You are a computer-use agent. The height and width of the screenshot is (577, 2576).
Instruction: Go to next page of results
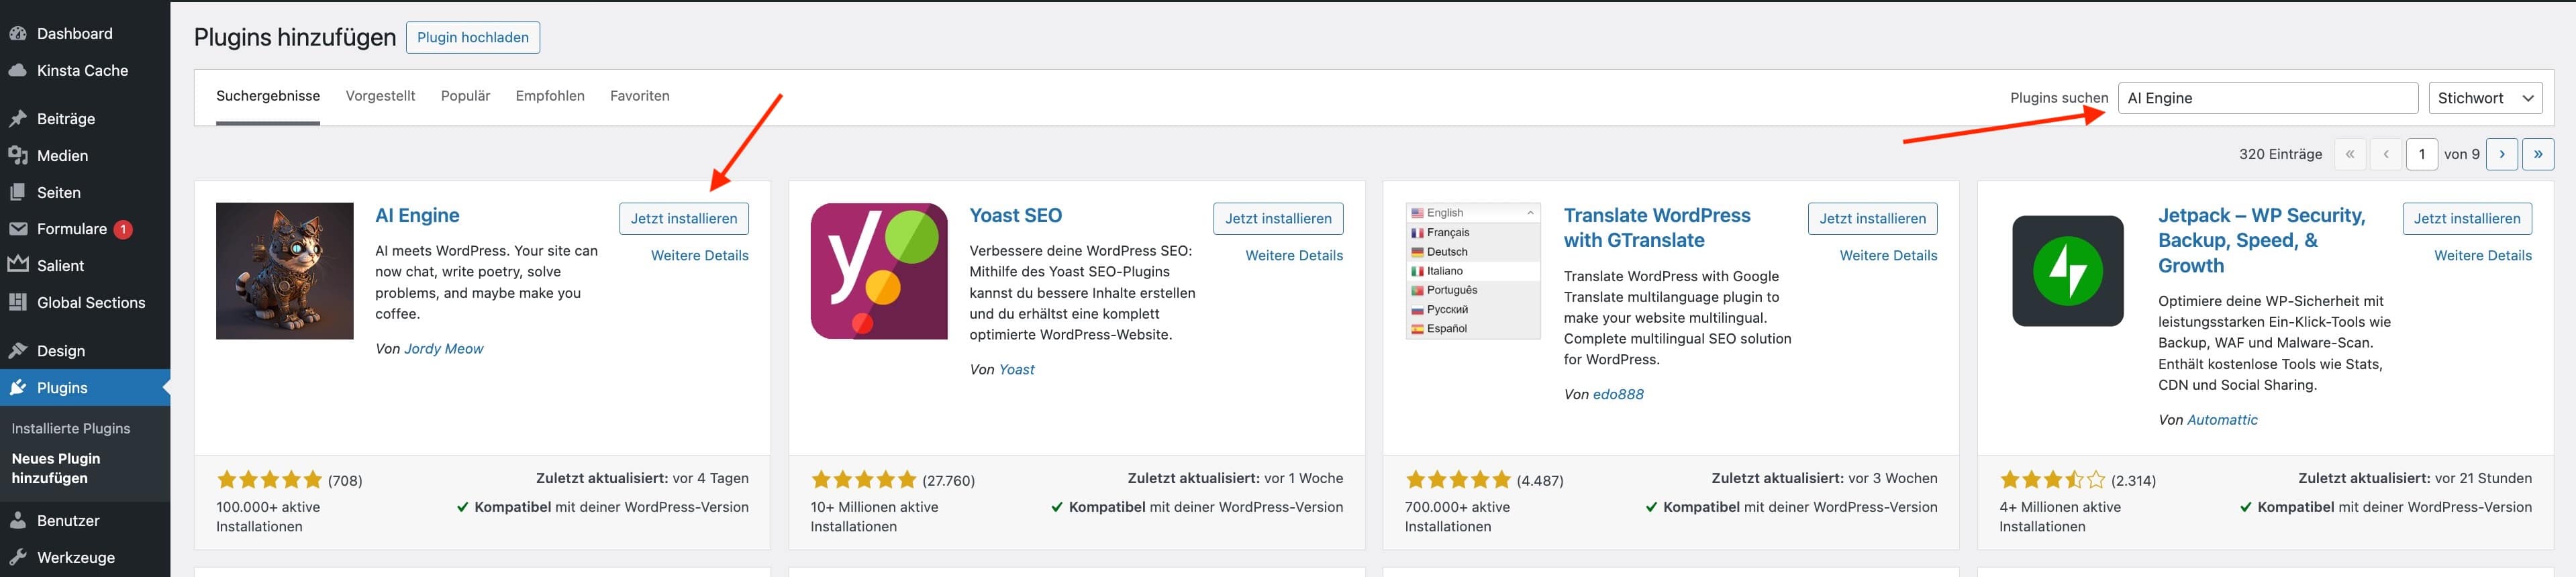[2501, 154]
